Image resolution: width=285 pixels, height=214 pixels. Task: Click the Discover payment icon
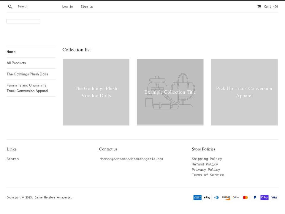tap(226, 197)
